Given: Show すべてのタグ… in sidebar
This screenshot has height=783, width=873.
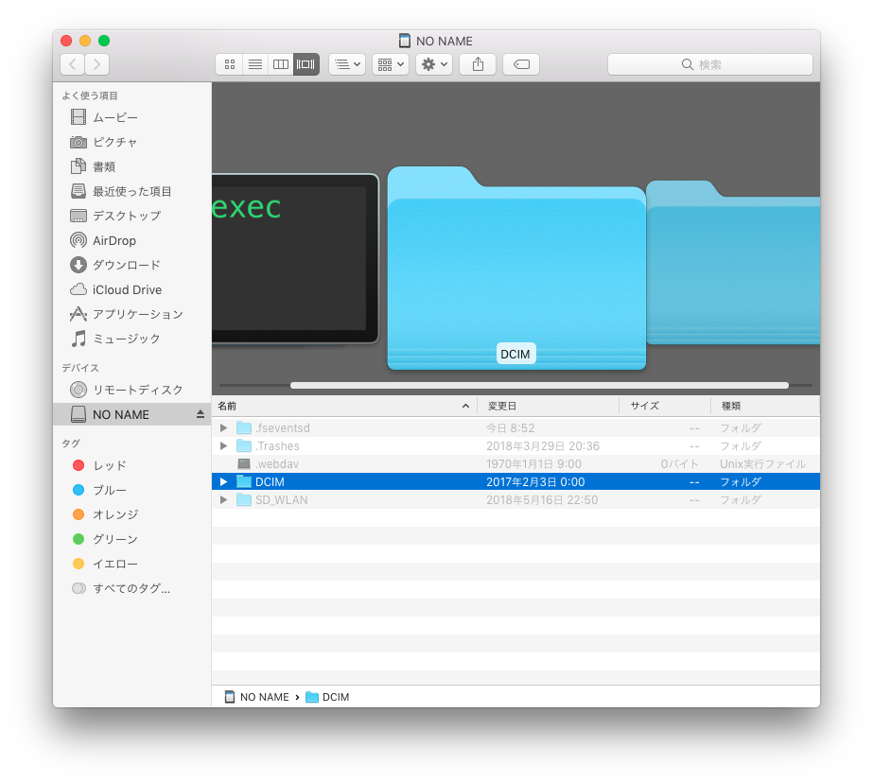Looking at the screenshot, I should click(x=131, y=588).
